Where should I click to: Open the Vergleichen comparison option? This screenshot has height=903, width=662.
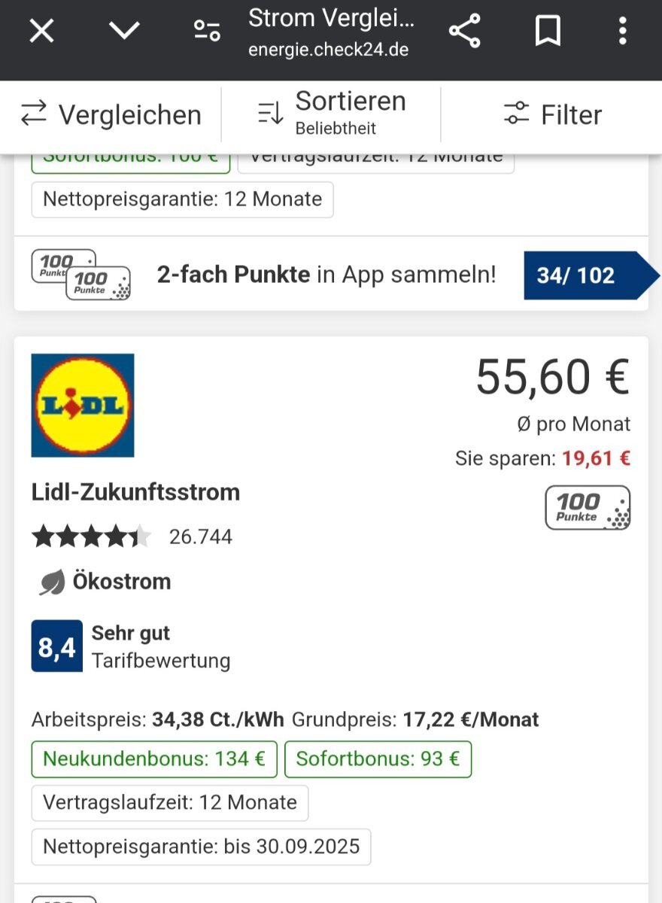point(111,114)
